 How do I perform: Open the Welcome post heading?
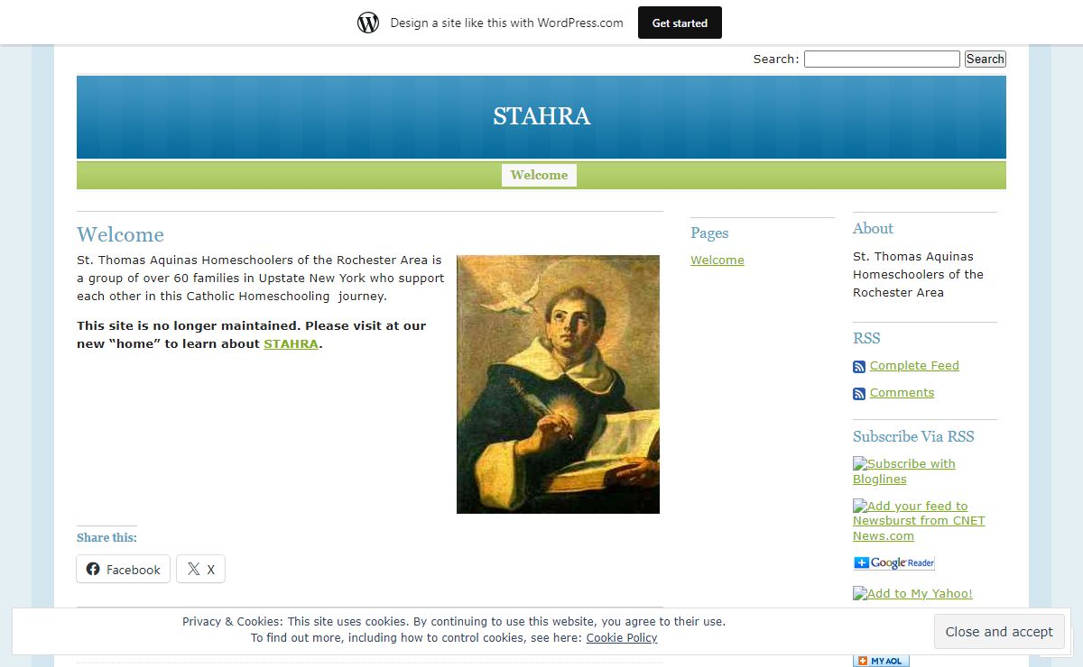coord(120,234)
